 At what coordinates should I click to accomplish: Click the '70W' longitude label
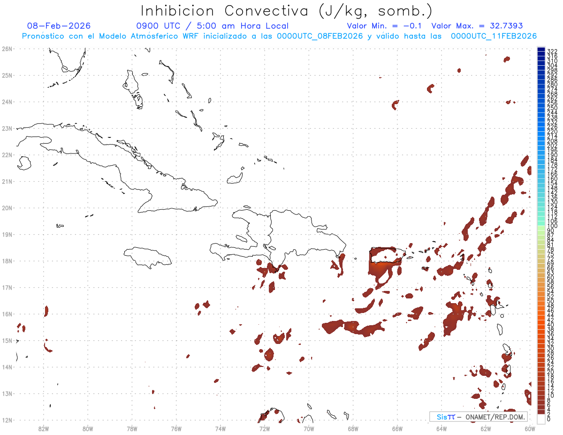[309, 428]
